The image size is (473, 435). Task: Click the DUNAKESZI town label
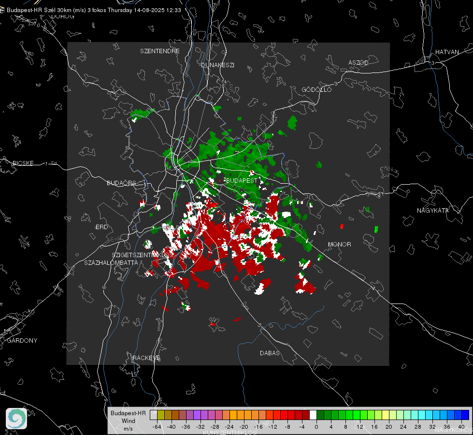217,65
